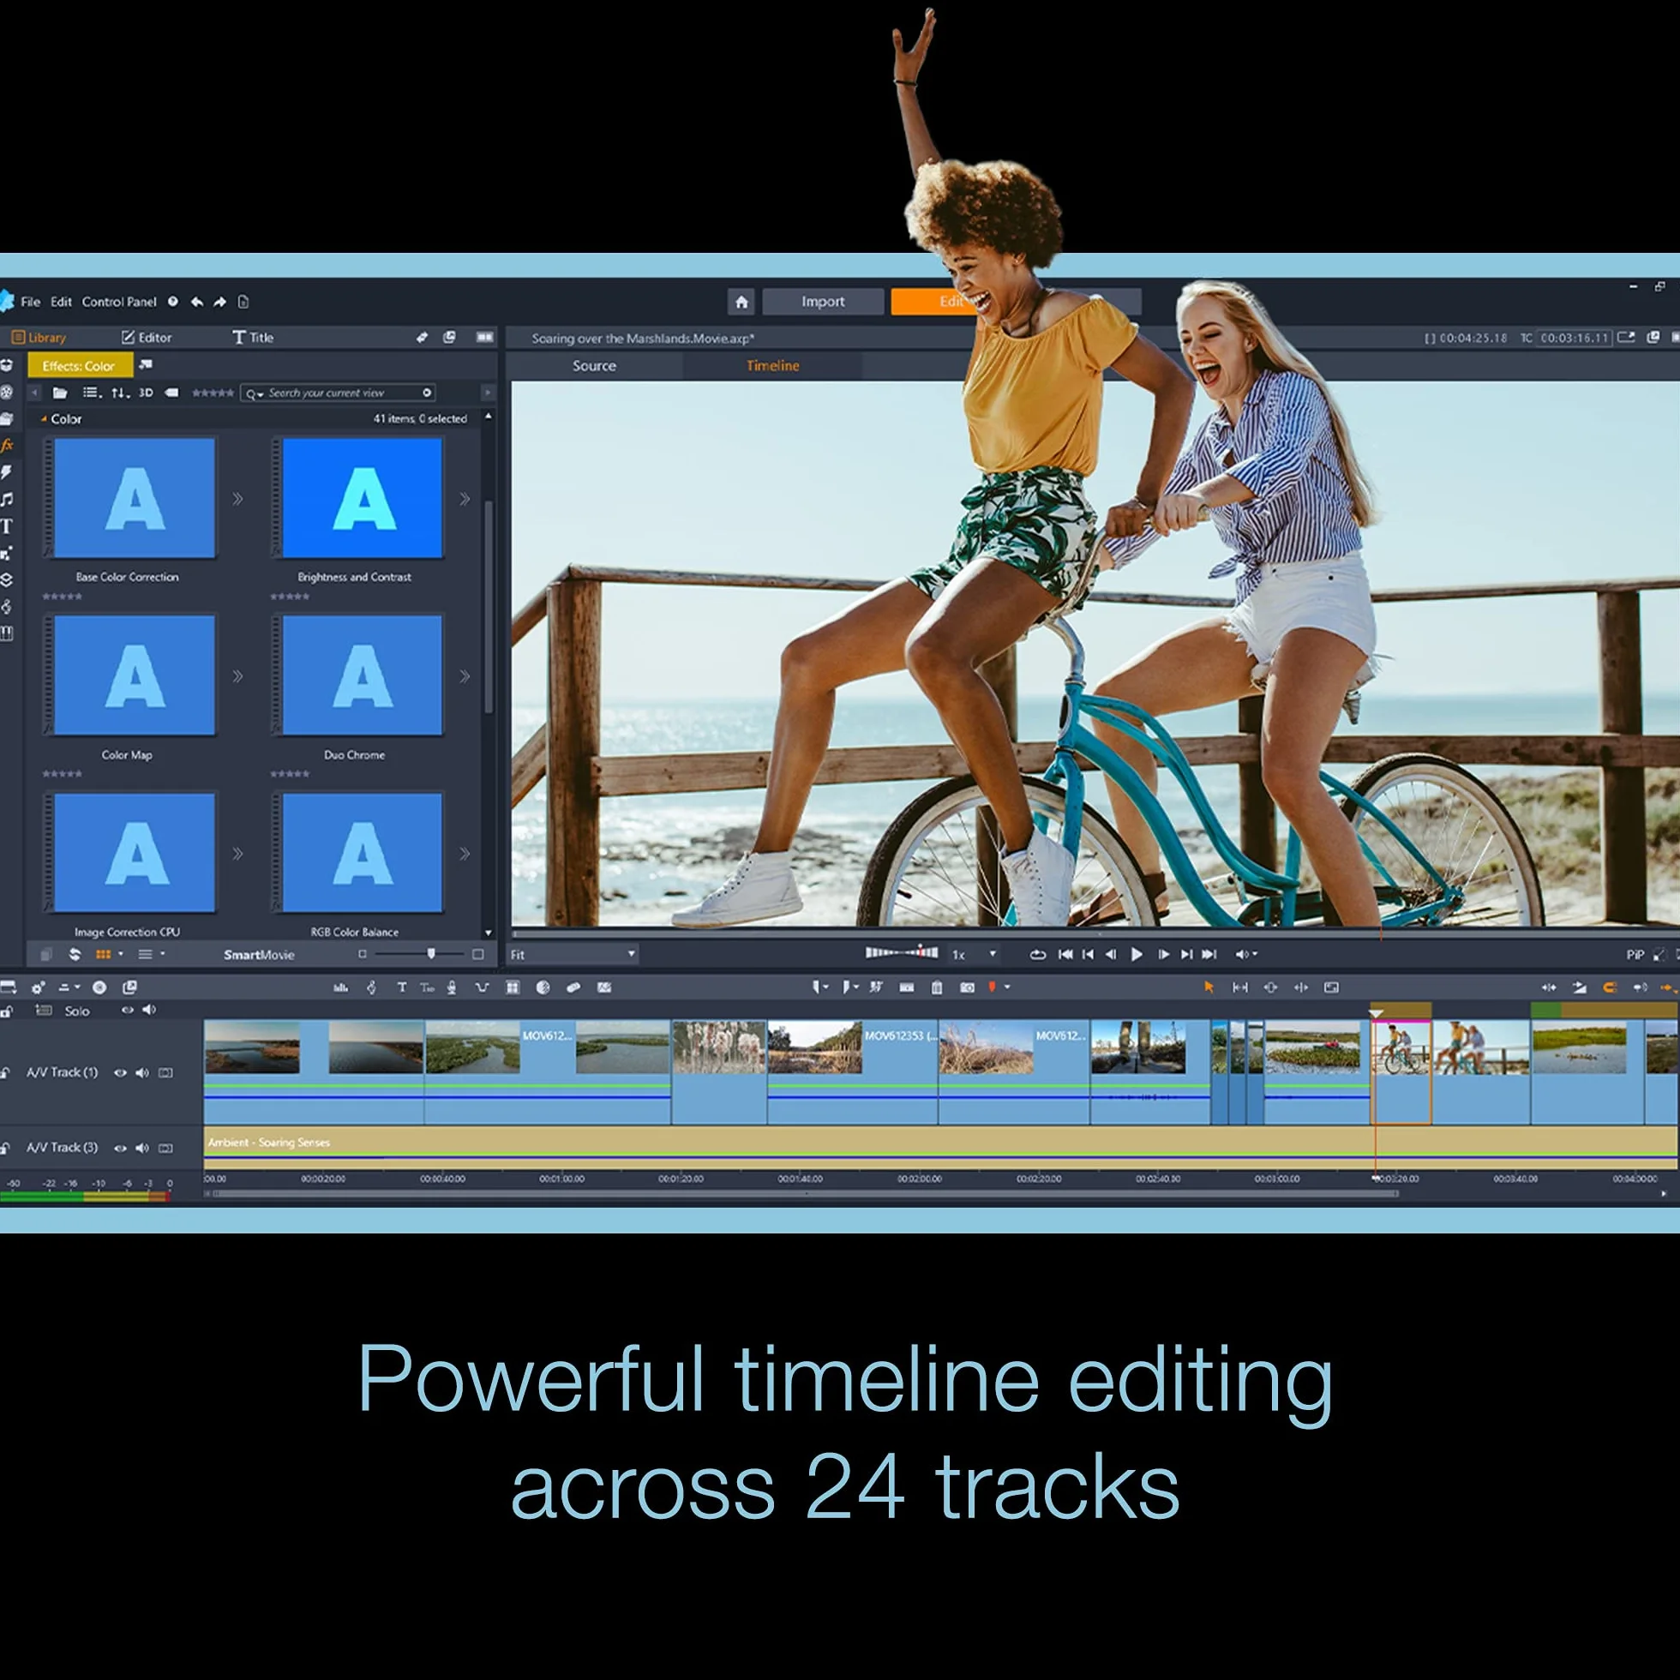Open the Control Panel menu
The image size is (1680, 1680).
(x=119, y=302)
